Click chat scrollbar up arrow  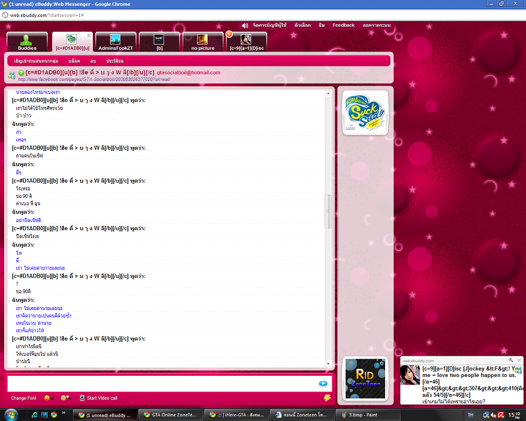328,93
